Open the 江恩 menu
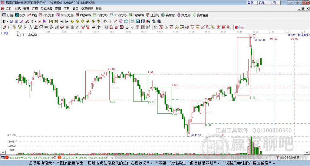310x166 pixels. (x=35, y=9)
